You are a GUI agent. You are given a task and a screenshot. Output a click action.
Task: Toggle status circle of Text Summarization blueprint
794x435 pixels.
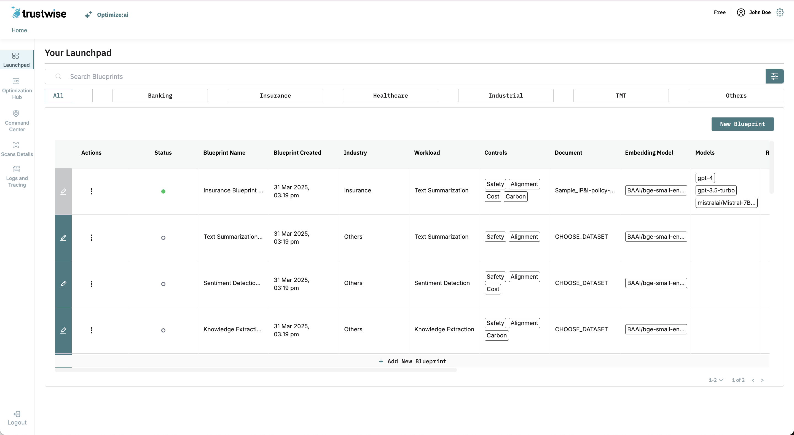pos(163,238)
